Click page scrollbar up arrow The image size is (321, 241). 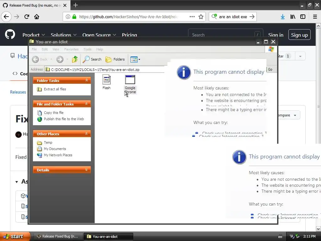point(318,26)
